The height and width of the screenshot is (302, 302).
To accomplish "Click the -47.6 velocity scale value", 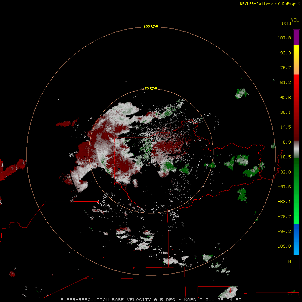I will (x=284, y=187).
